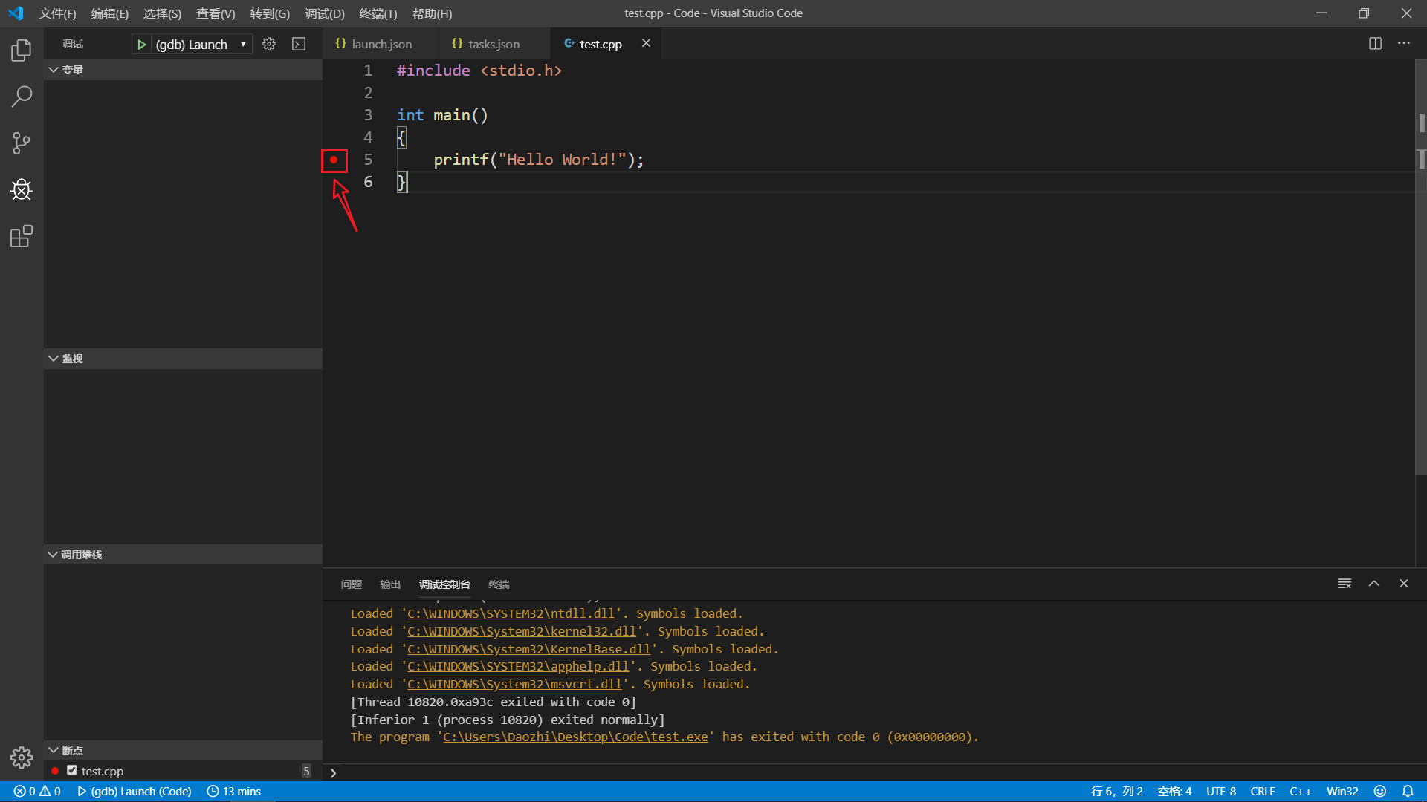Viewport: 1427px width, 802px height.
Task: Switch to the tasks.json tab
Action: [x=493, y=45]
